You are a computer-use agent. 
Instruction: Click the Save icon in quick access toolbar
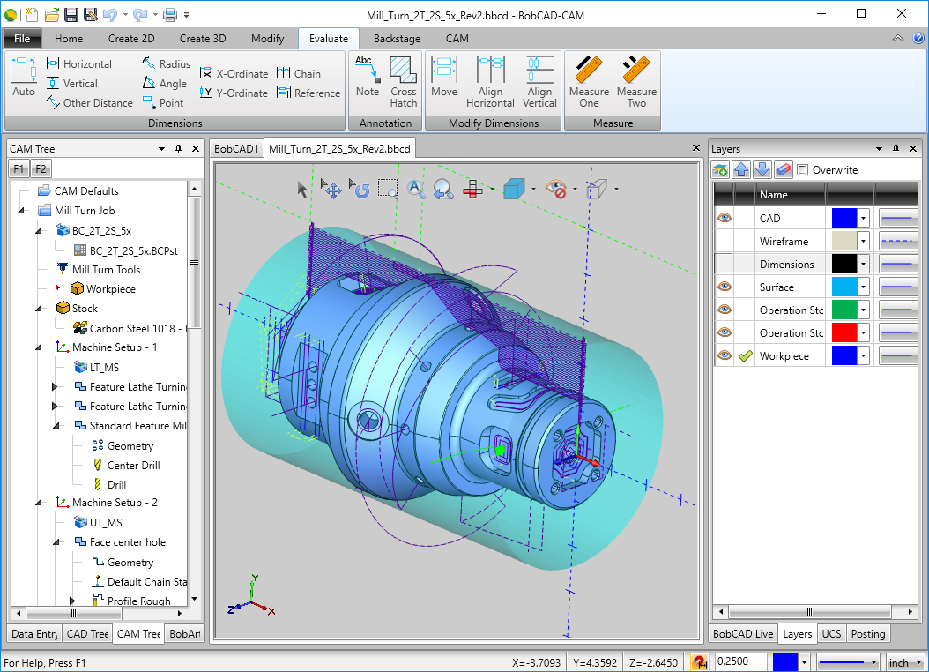[x=72, y=14]
